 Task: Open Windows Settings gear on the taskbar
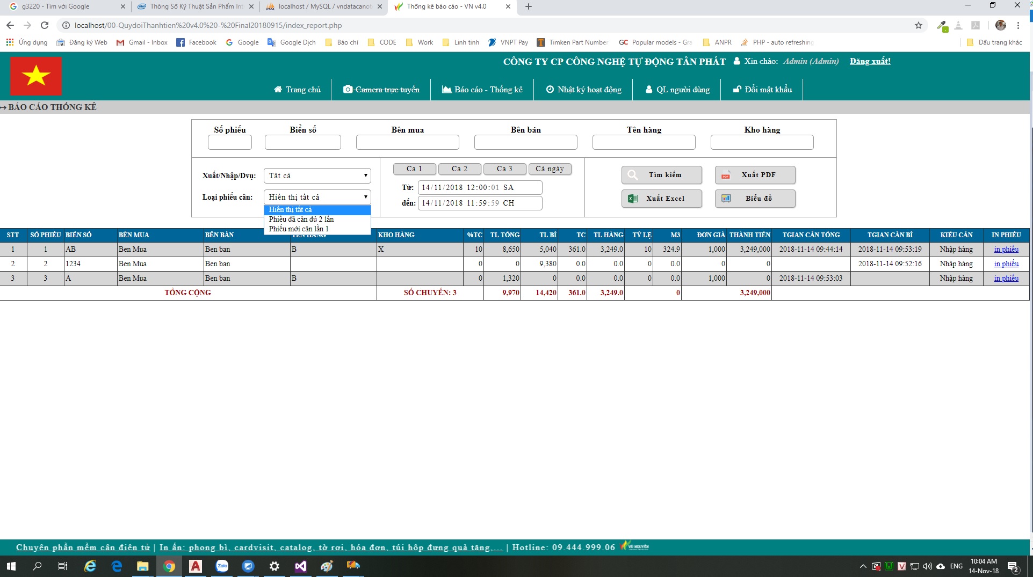coord(274,566)
